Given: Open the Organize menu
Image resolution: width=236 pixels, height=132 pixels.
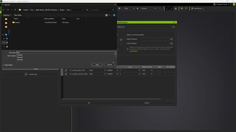Looking at the screenshot, I should click(7, 15).
